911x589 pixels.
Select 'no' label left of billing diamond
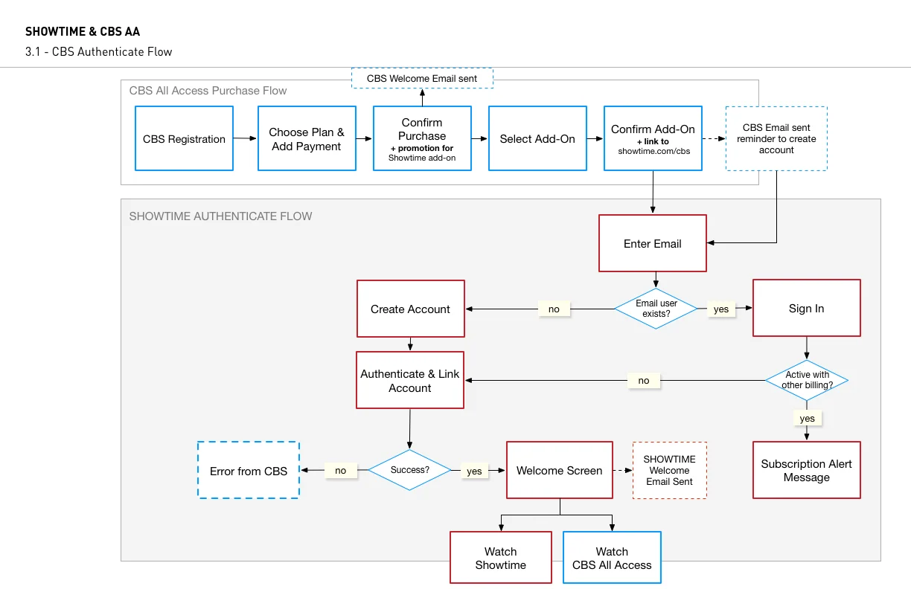(644, 380)
